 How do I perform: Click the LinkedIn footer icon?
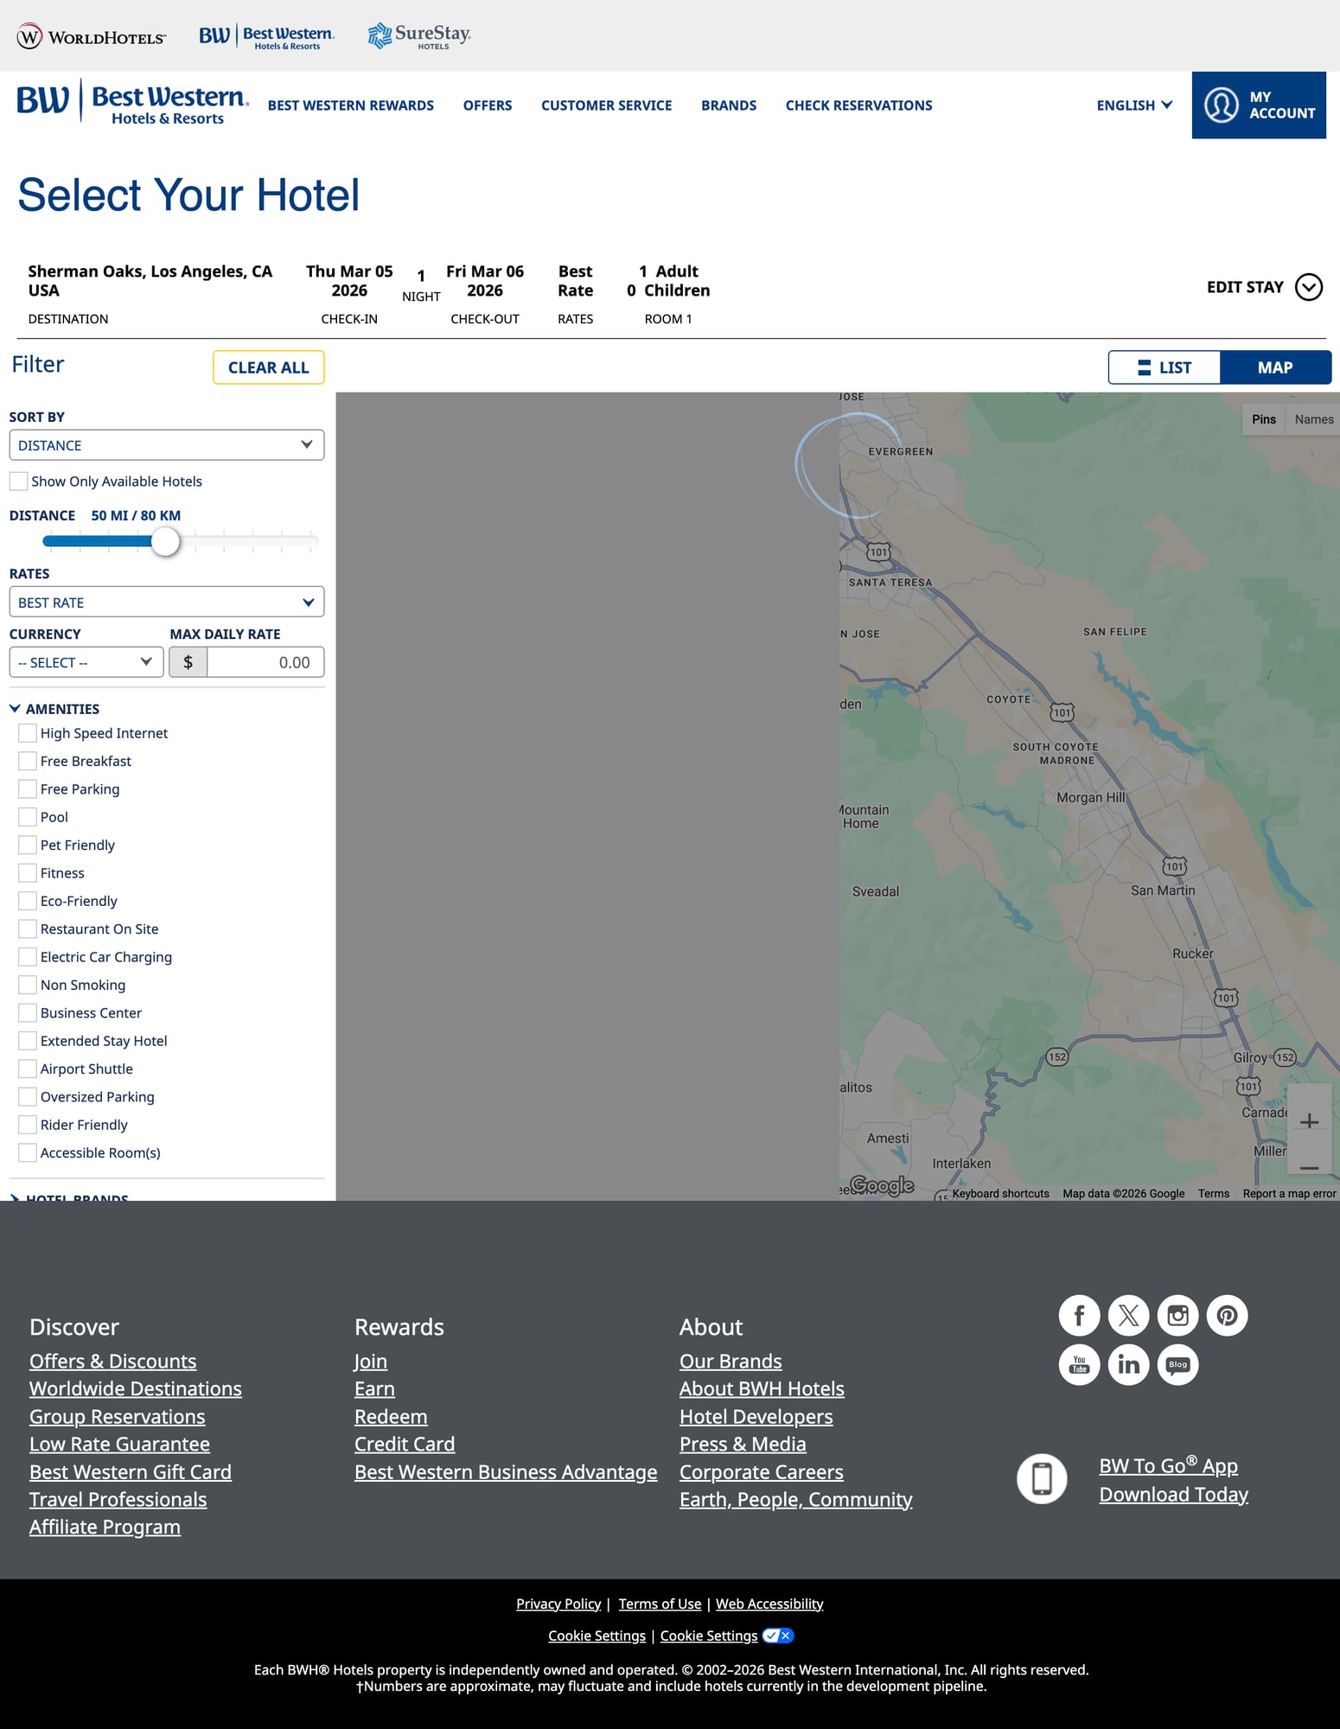point(1128,1365)
